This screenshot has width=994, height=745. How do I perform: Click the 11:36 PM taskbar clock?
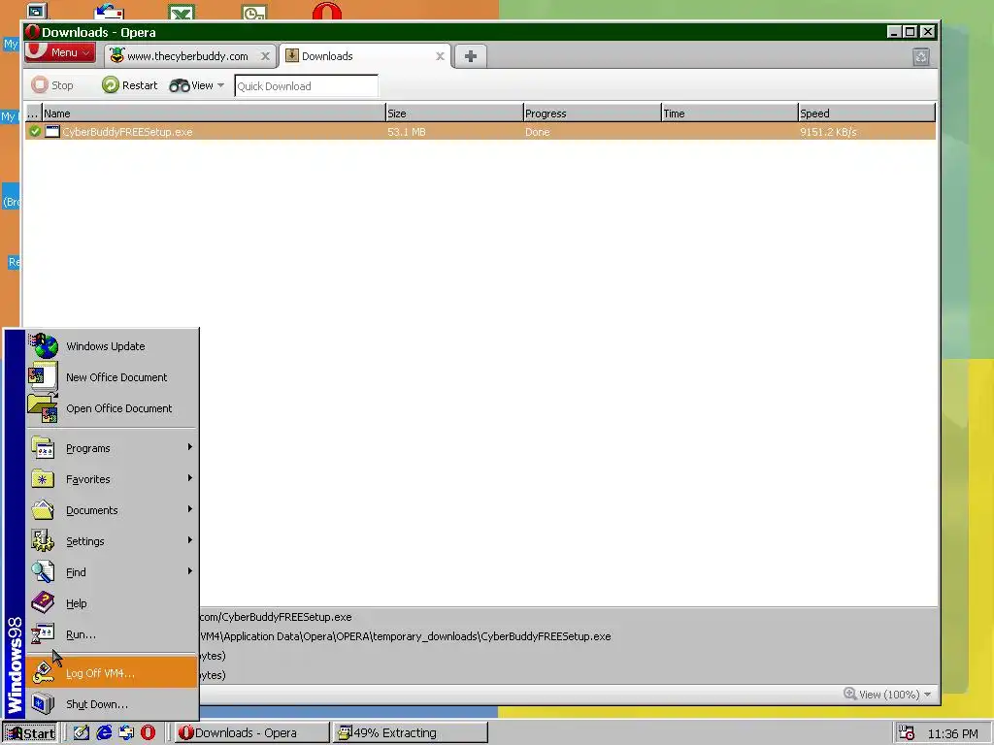click(x=952, y=733)
